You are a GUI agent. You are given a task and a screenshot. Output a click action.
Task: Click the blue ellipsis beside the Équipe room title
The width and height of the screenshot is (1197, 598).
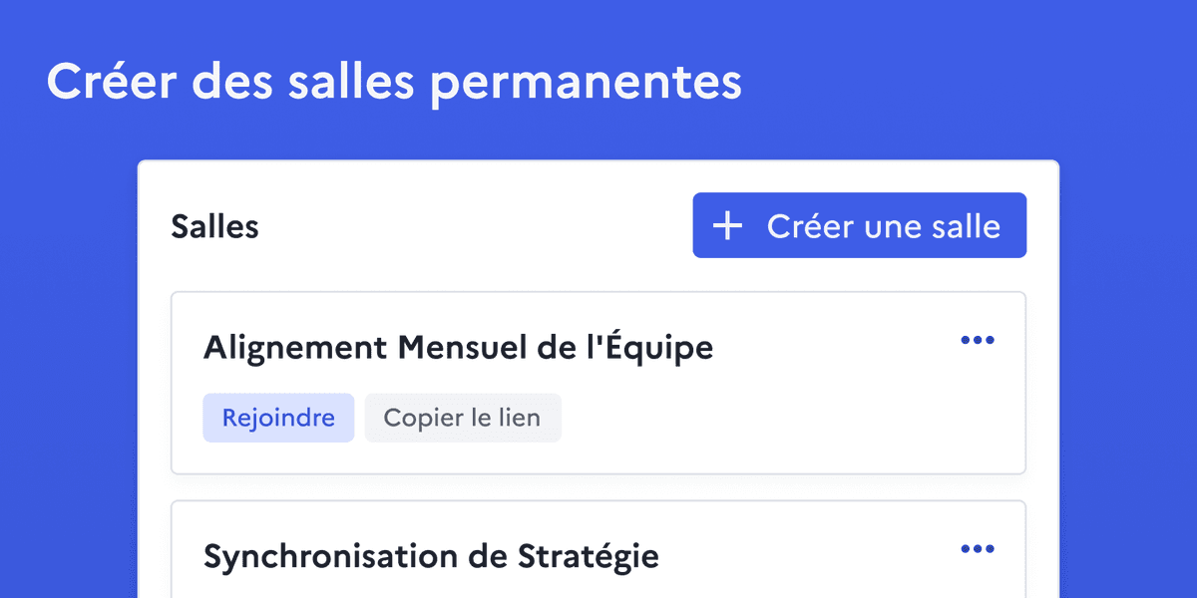click(978, 340)
